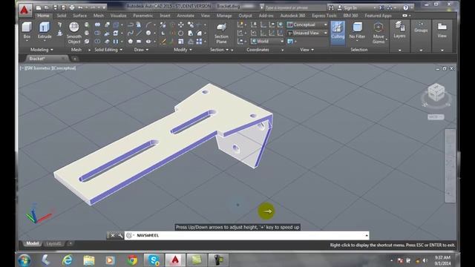The image size is (475, 267).
Task: Click the Print icon in quick access toolbar
Action: point(72,7)
